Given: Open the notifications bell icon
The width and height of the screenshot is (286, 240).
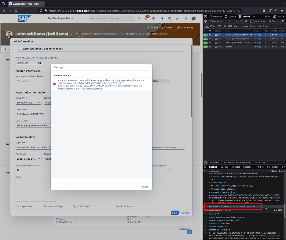Looking at the screenshot, I should (186, 18).
